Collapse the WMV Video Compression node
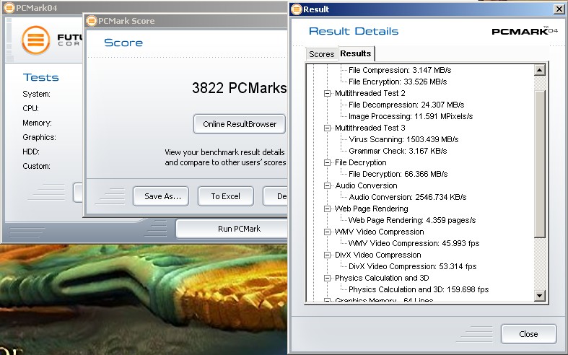 click(327, 232)
